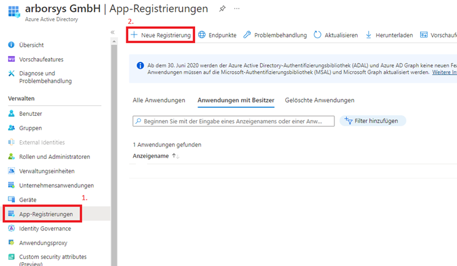This screenshot has width=457, height=266.
Task: Click the Neue Registrierung plus icon
Action: pos(134,35)
